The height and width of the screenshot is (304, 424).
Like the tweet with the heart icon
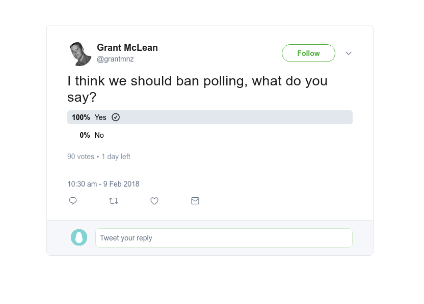[154, 201]
